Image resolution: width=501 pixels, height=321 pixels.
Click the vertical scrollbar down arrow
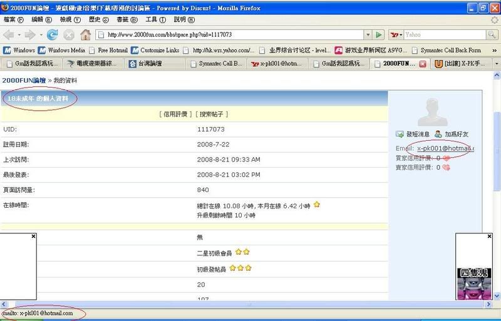[x=497, y=296]
